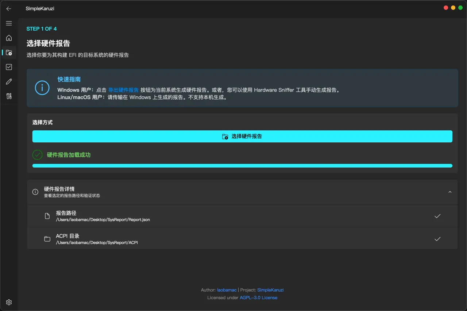Open the hamburger navigation menu

(9, 23)
